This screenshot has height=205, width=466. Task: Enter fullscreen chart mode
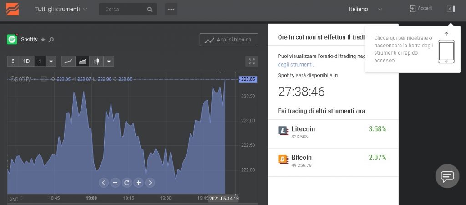click(x=252, y=61)
